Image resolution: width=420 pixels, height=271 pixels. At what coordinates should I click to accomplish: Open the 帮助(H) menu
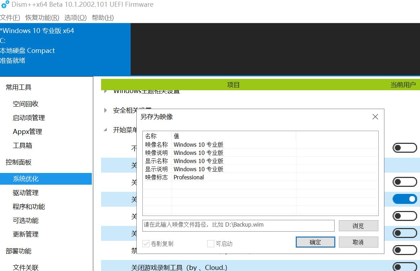point(102,17)
